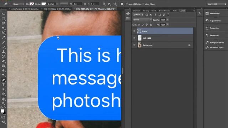This screenshot has height=128, width=228.
Task: Select the Type tool in the toolbox
Action: (x=3, y=85)
